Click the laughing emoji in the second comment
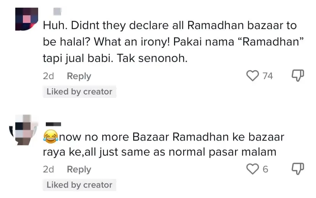Viewport: 316px width, 198px height. [51, 136]
